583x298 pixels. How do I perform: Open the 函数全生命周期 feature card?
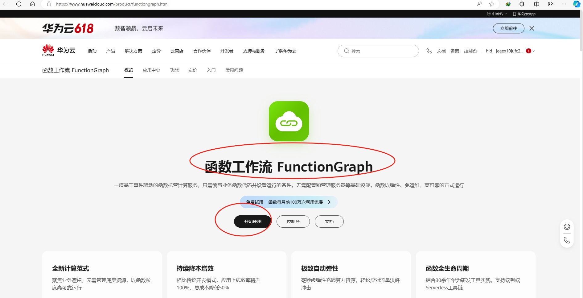(x=476, y=275)
